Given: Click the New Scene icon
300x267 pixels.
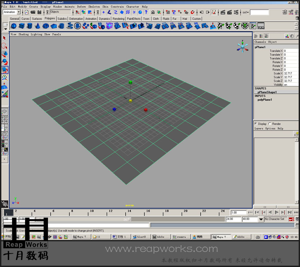Looking at the screenshot, I should pos(27,12).
